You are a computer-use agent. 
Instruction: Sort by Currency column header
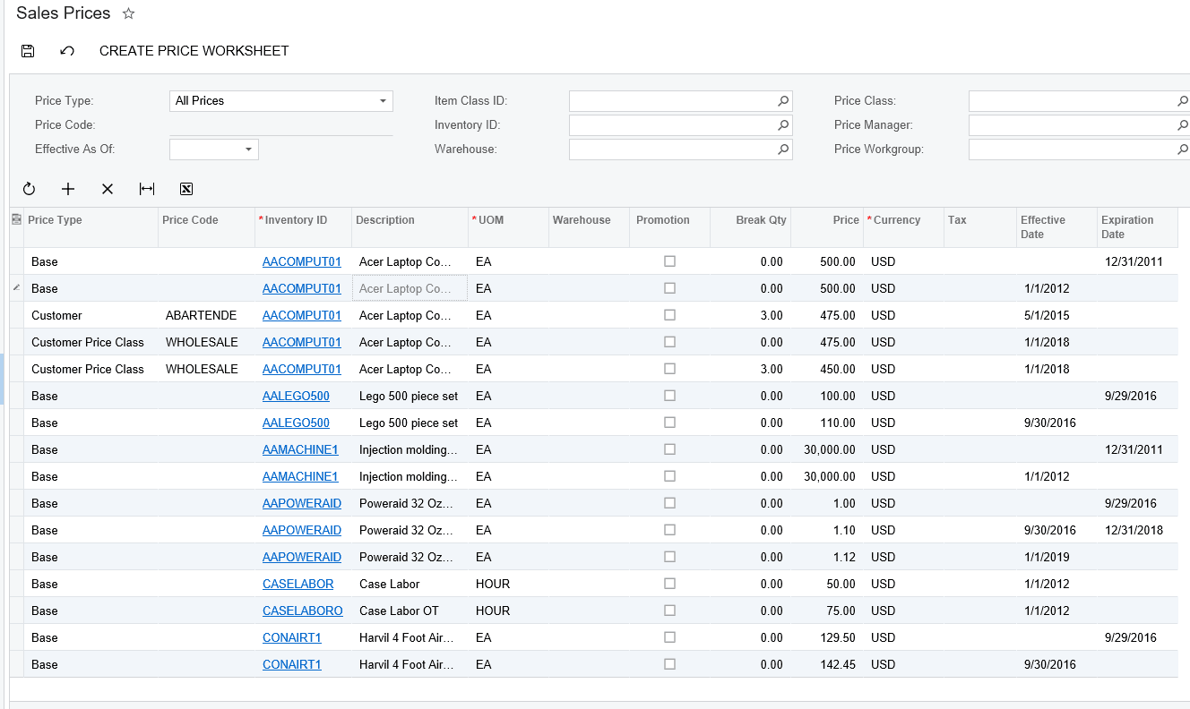pyautogui.click(x=903, y=227)
